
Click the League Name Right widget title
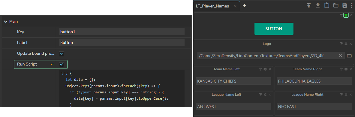(307, 95)
